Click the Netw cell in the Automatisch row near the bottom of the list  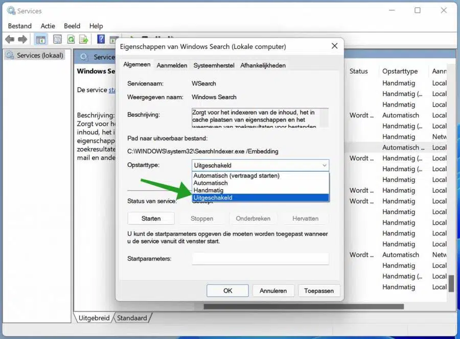click(x=439, y=255)
